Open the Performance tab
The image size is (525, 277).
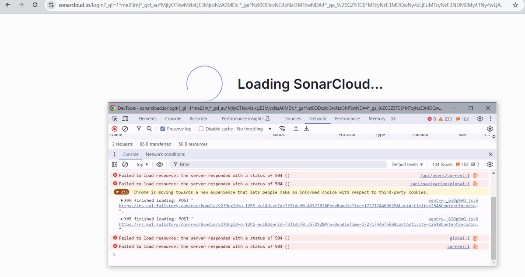(x=347, y=119)
